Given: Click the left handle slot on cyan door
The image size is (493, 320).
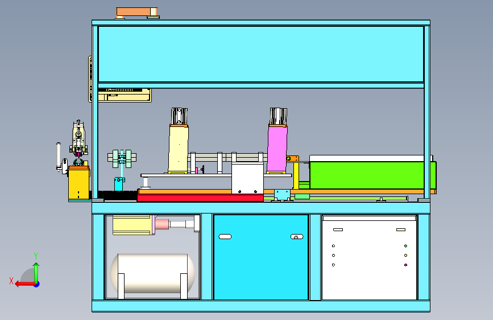Looking at the screenshot, I should pyautogui.click(x=225, y=236).
